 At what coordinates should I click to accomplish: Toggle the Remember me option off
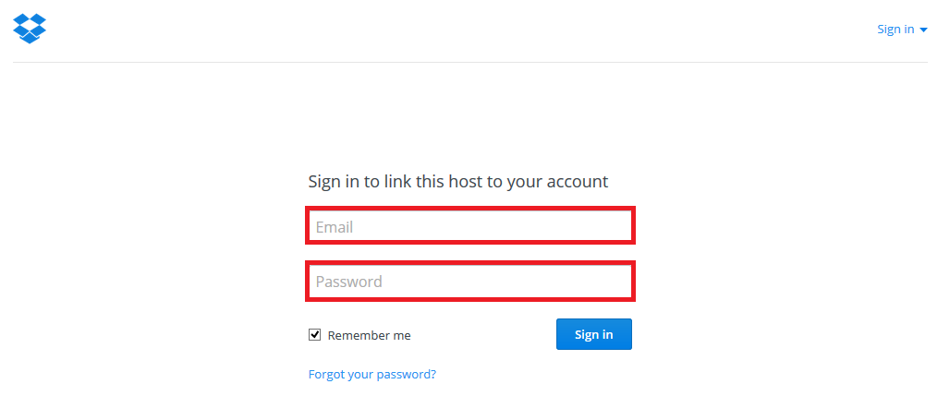click(x=314, y=335)
